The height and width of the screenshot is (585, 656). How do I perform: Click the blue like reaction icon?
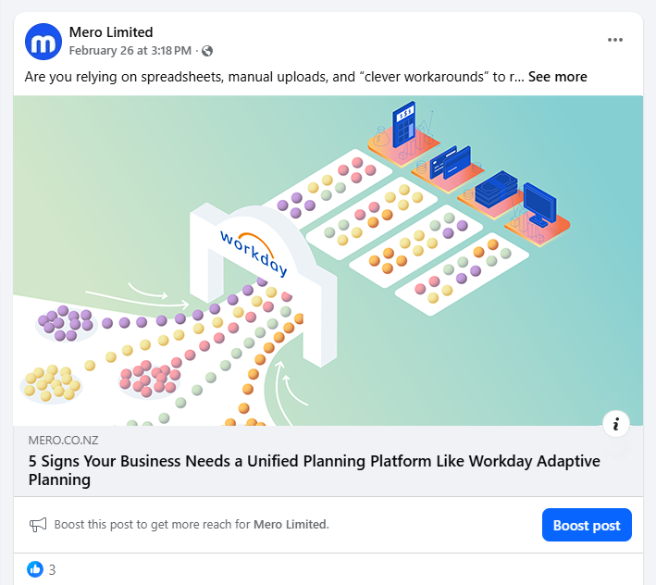click(x=35, y=569)
